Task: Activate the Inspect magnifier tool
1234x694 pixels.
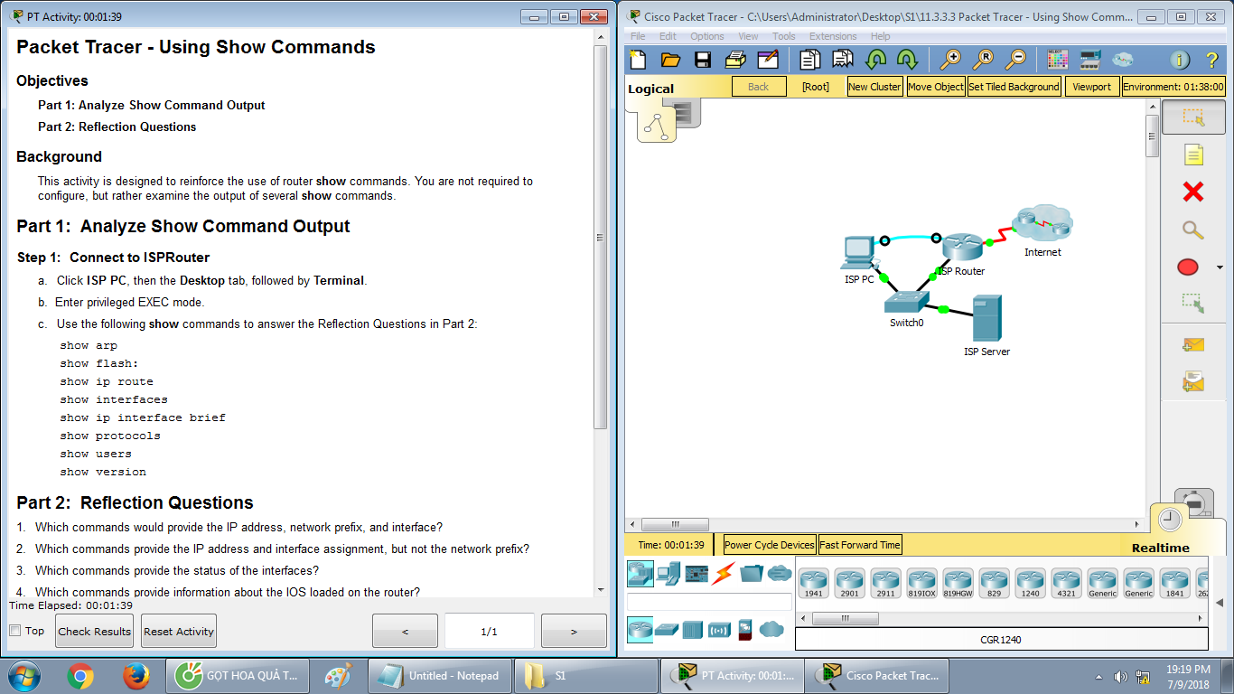Action: point(1193,230)
